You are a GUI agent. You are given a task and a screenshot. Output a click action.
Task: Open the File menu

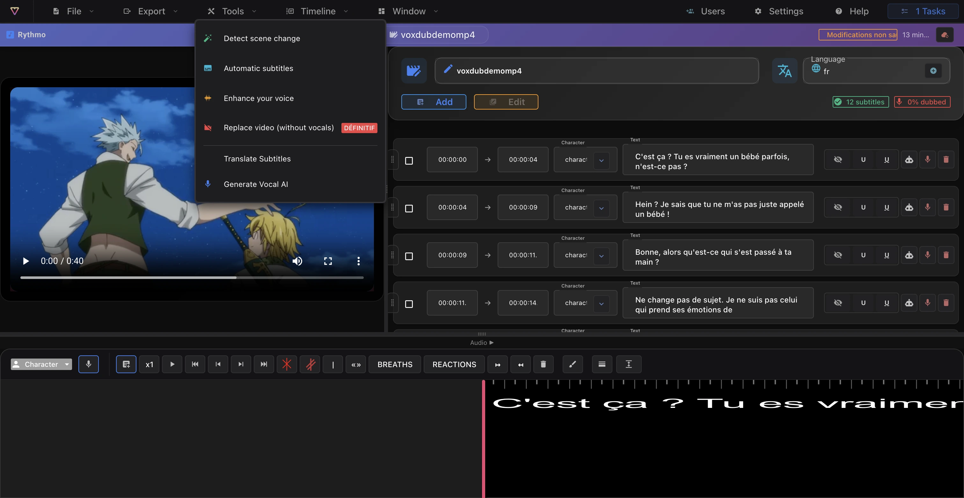pyautogui.click(x=73, y=11)
